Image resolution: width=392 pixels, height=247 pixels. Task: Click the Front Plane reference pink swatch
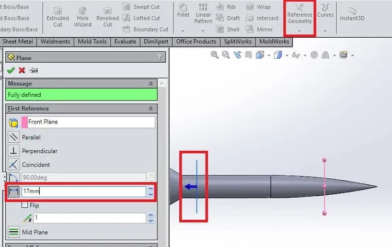tap(25, 122)
